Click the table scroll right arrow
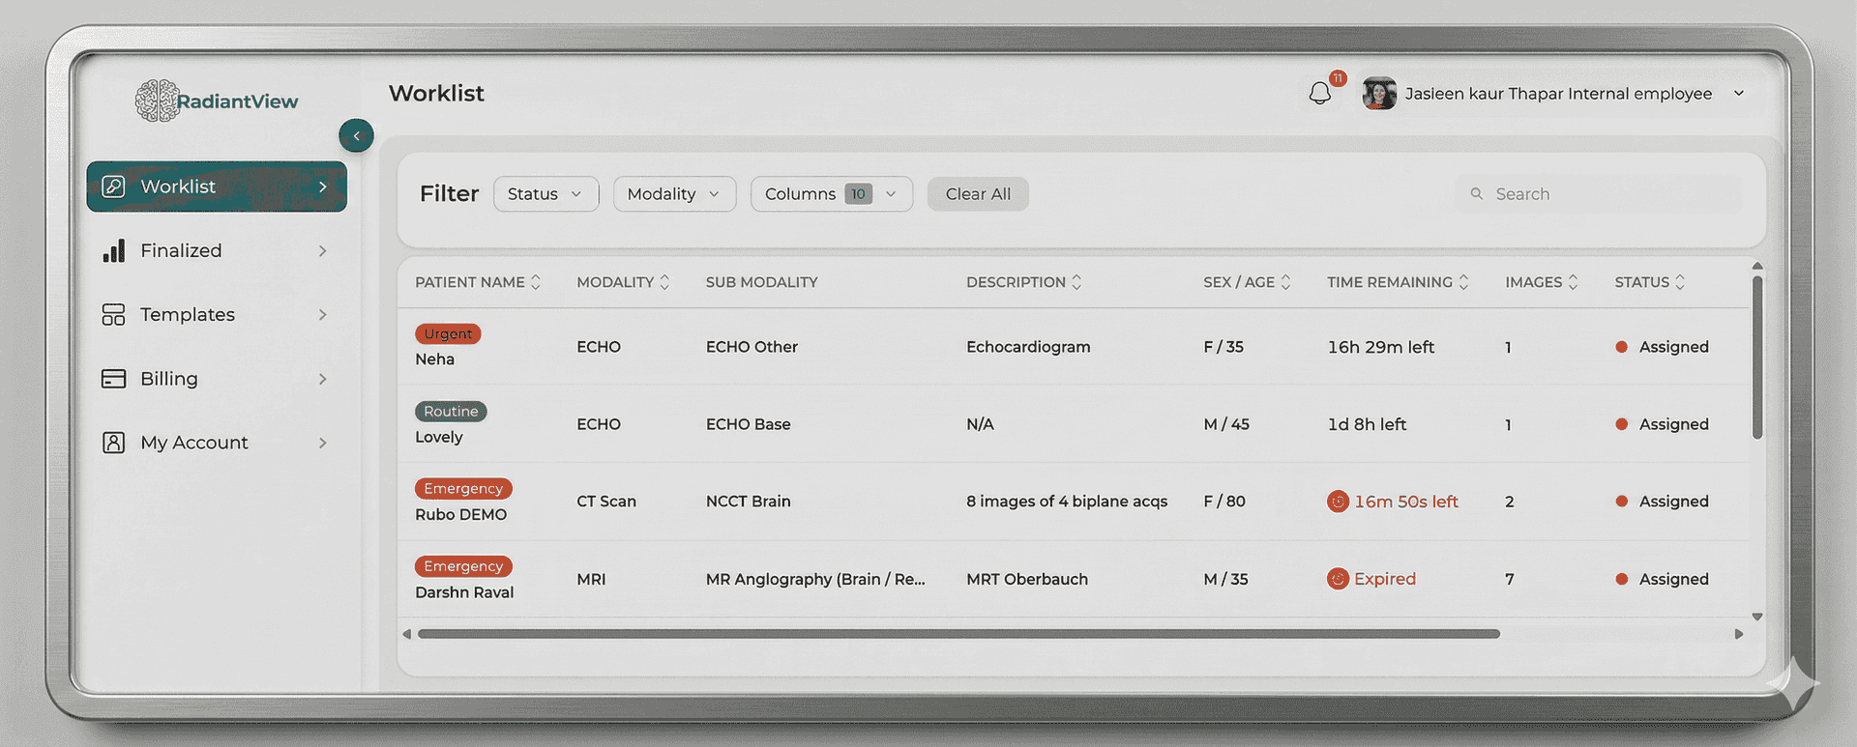 [x=1739, y=634]
